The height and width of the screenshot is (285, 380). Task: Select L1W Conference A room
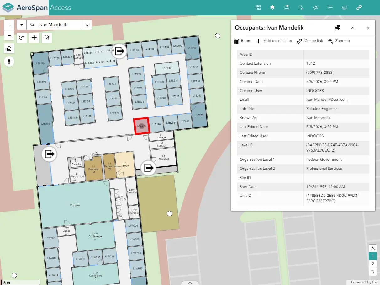(95, 236)
